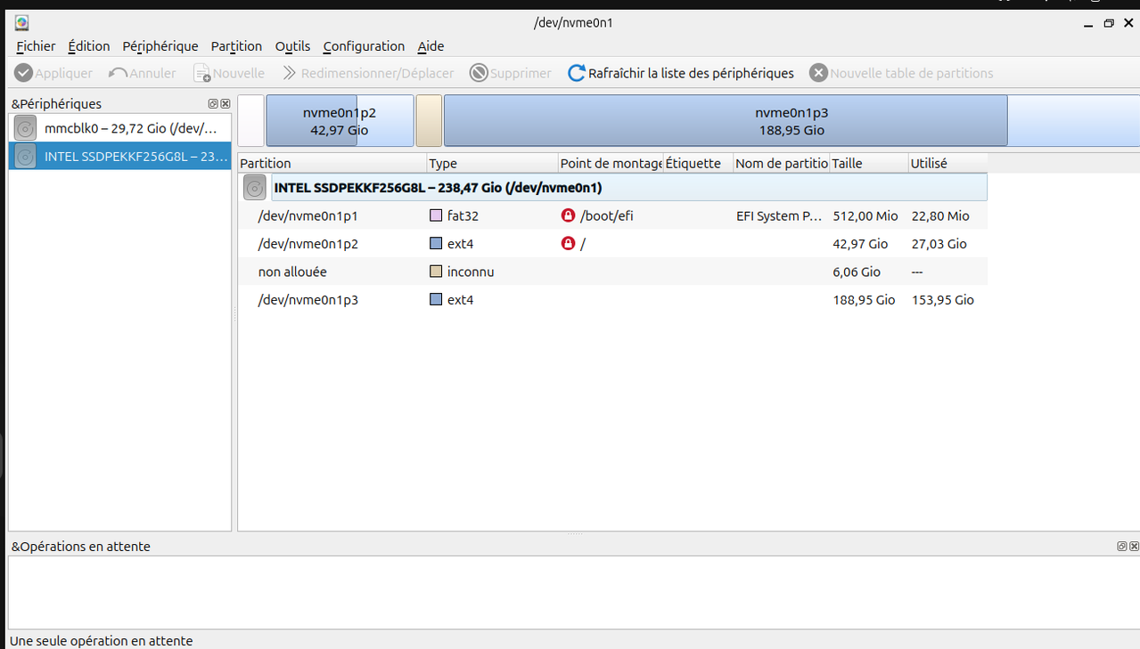Click the window restore button in title bar
Image resolution: width=1140 pixels, height=649 pixels.
[1109, 23]
